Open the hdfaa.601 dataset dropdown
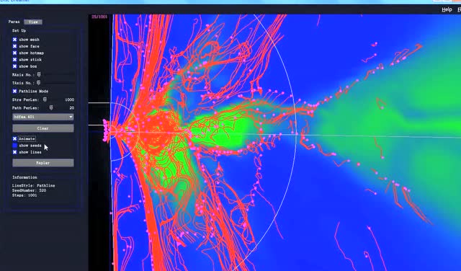Screen dimensions: 461x271 [43, 117]
